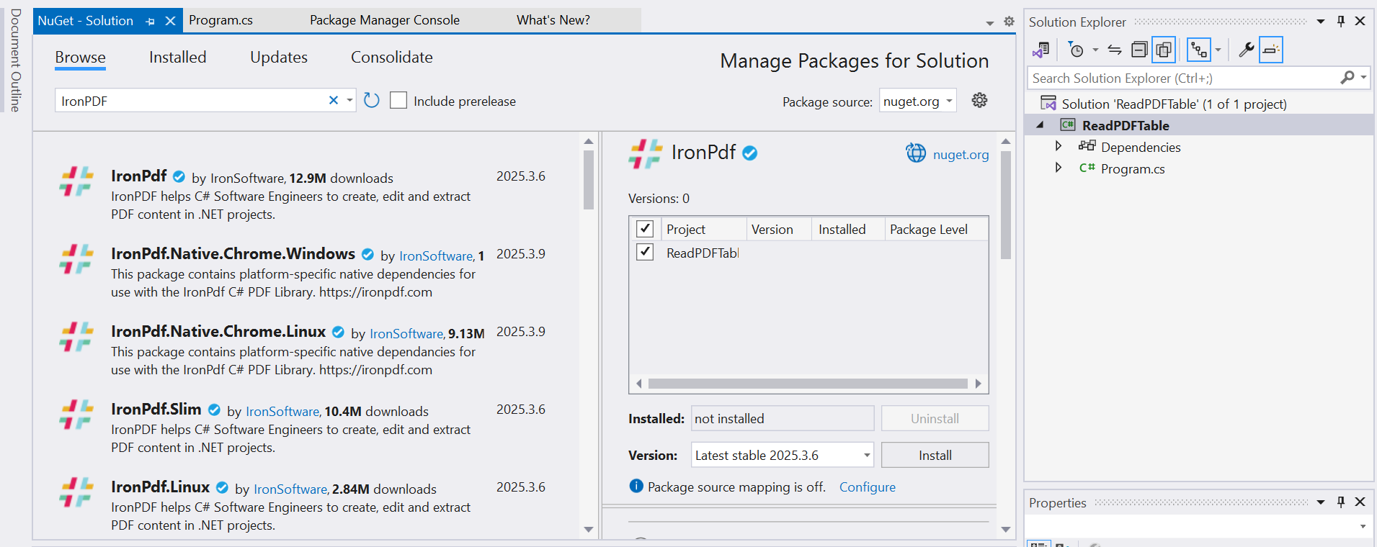Click the IronPdf.Slim package icon
This screenshot has height=547, width=1377.
pyautogui.click(x=76, y=415)
